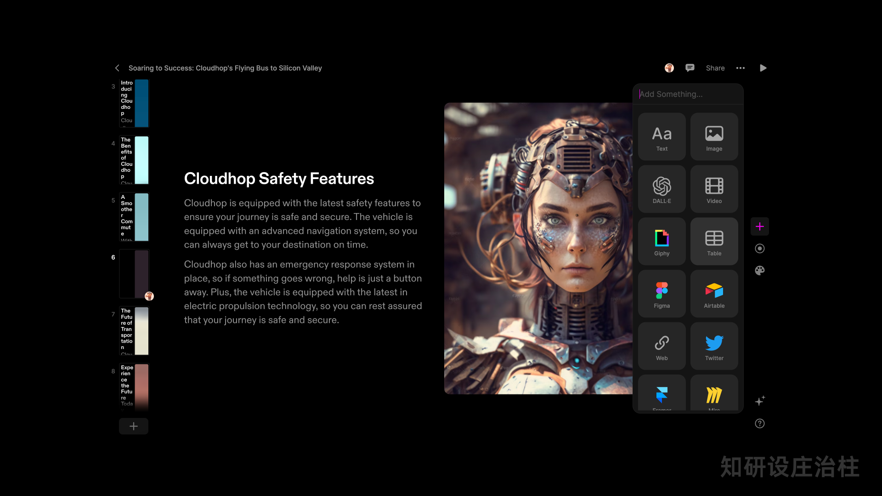This screenshot has height=496, width=882.
Task: Insert a DALL·E generated image block
Action: click(x=661, y=189)
